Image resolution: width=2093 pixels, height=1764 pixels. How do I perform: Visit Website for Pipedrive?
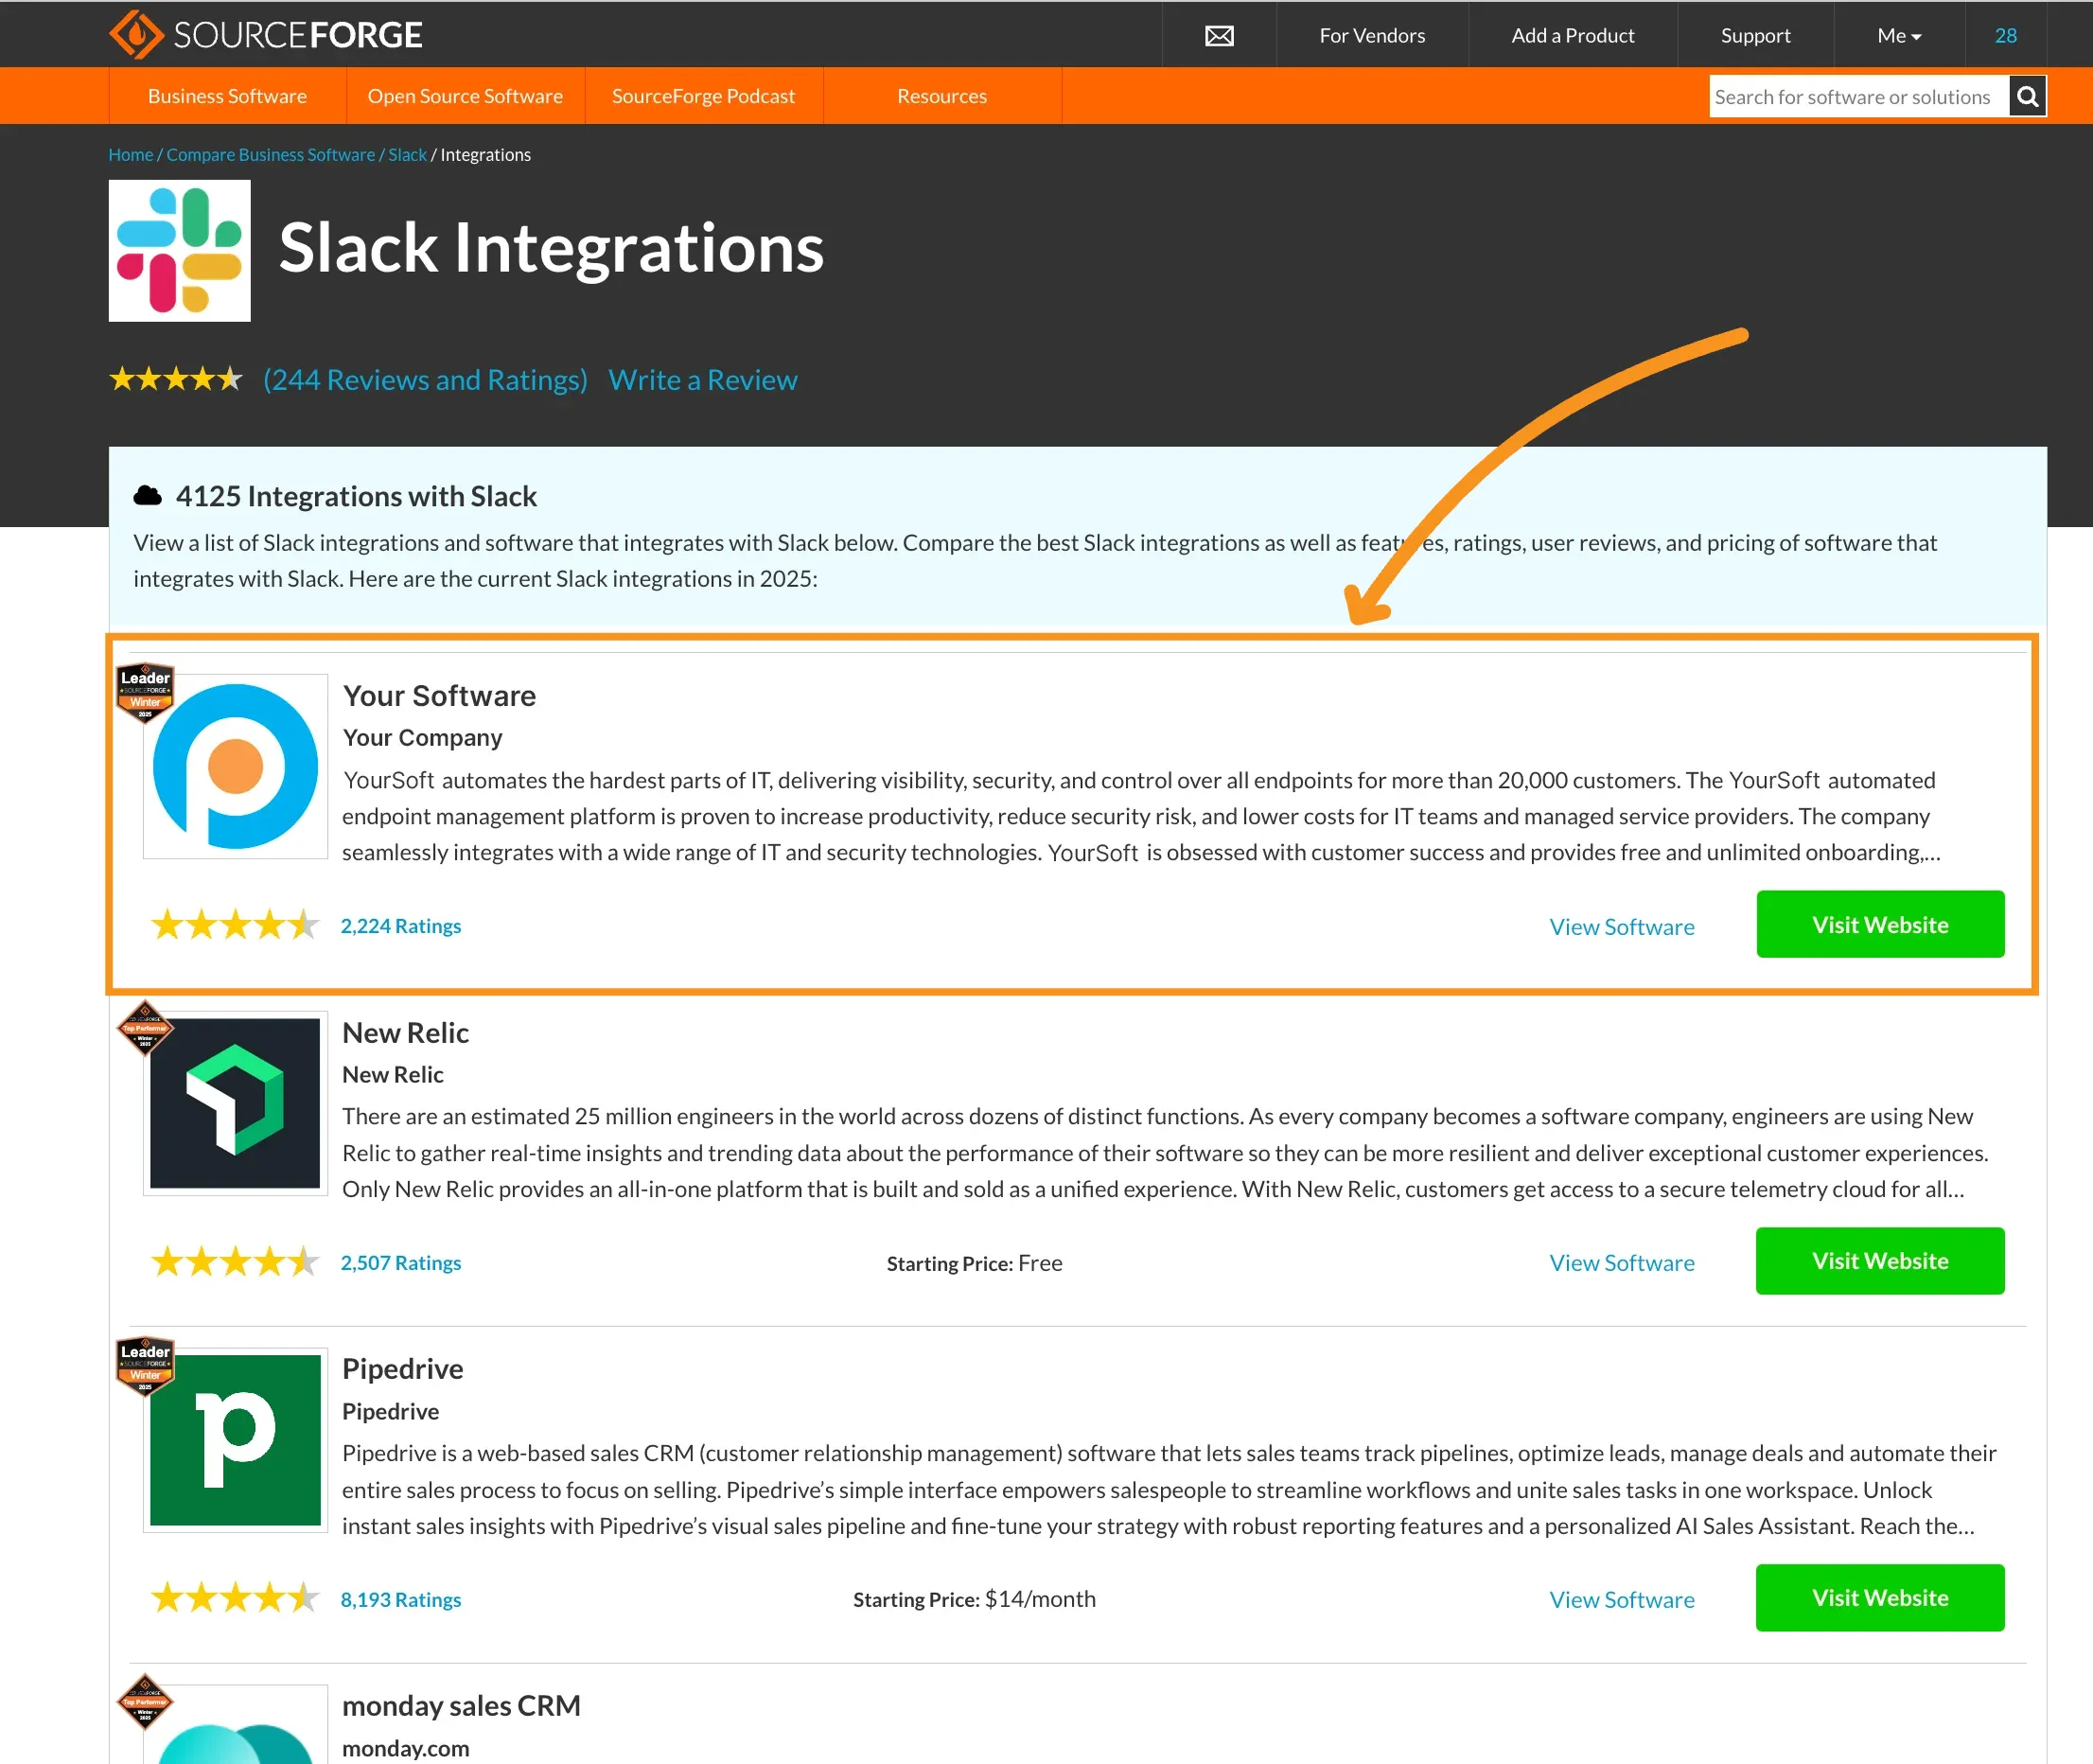pyautogui.click(x=1880, y=1597)
